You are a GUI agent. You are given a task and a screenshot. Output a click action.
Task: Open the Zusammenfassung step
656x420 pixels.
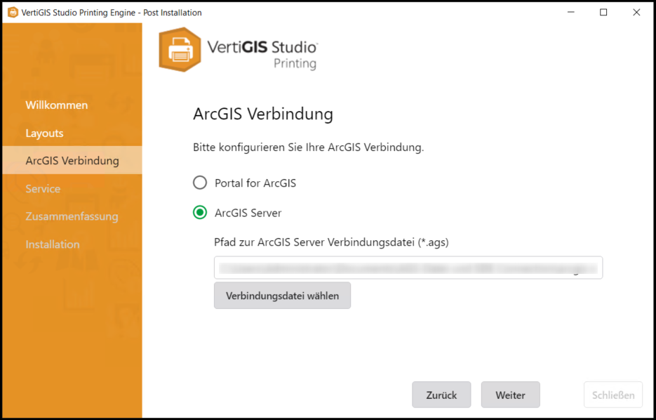(x=72, y=216)
